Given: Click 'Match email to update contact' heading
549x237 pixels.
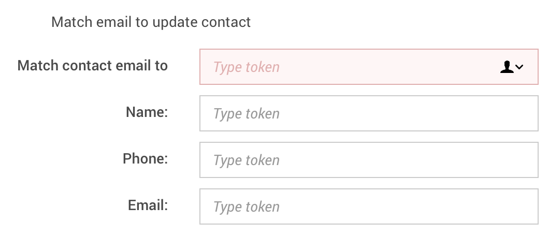Looking at the screenshot, I should (x=151, y=22).
